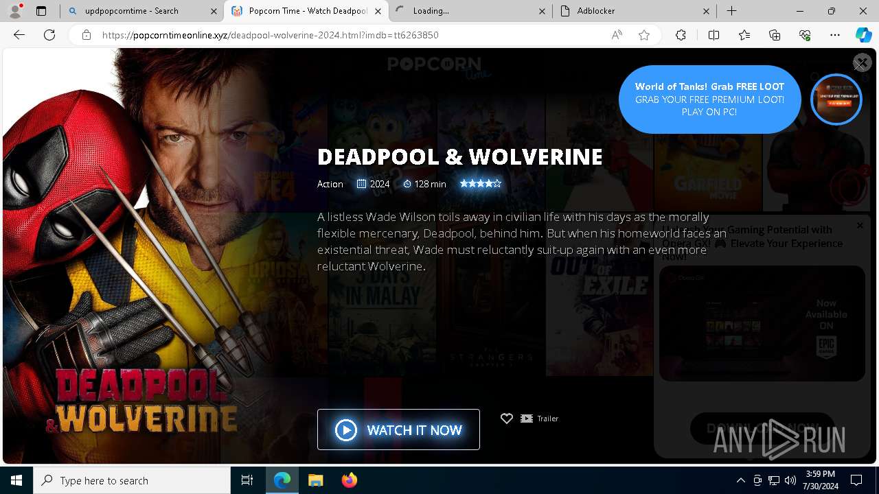Open Settings and more menu
This screenshot has width=879, height=494.
pyautogui.click(x=835, y=35)
